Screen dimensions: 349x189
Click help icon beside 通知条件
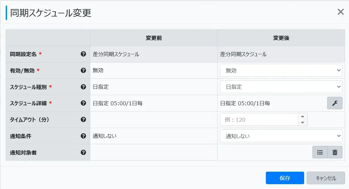83,136
